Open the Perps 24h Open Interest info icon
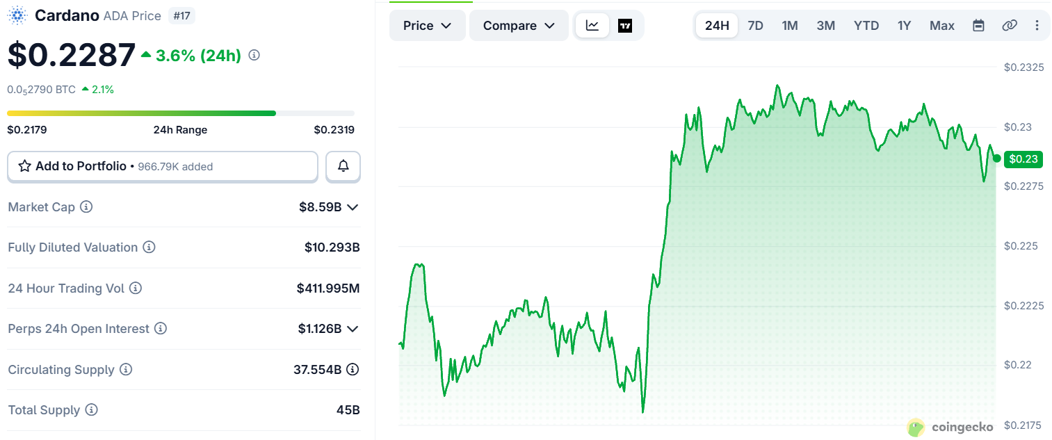The image size is (1052, 440). coord(161,328)
